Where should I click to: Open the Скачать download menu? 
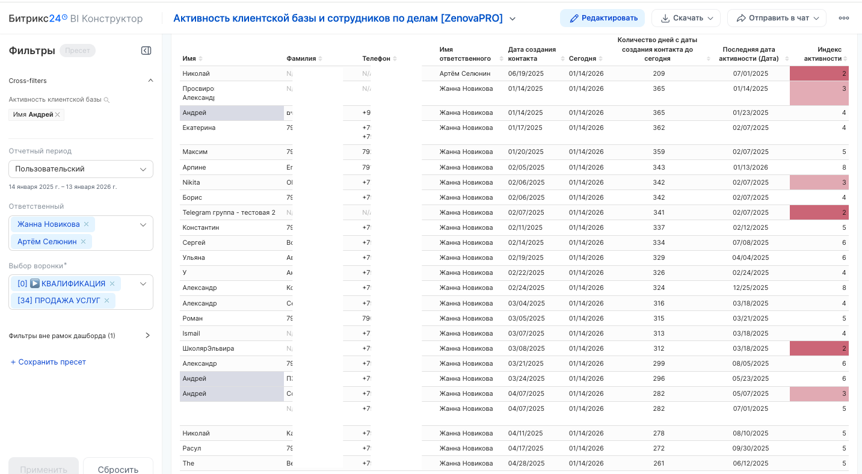point(686,18)
